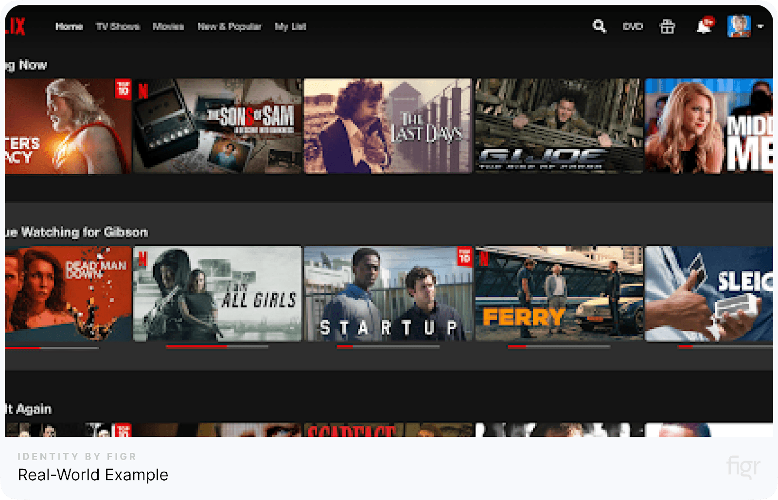This screenshot has height=500, width=778.
Task: Open the StartUp thumbnail
Action: [388, 293]
